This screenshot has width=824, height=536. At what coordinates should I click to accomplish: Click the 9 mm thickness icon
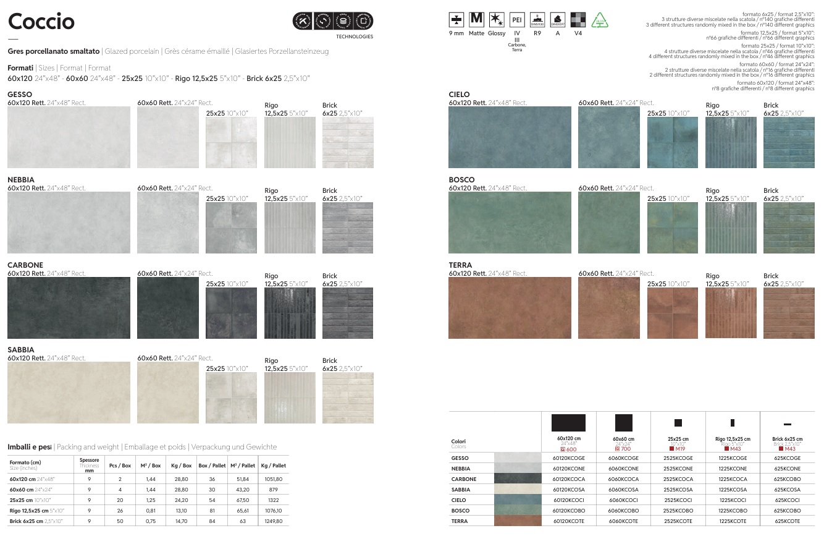coord(456,20)
